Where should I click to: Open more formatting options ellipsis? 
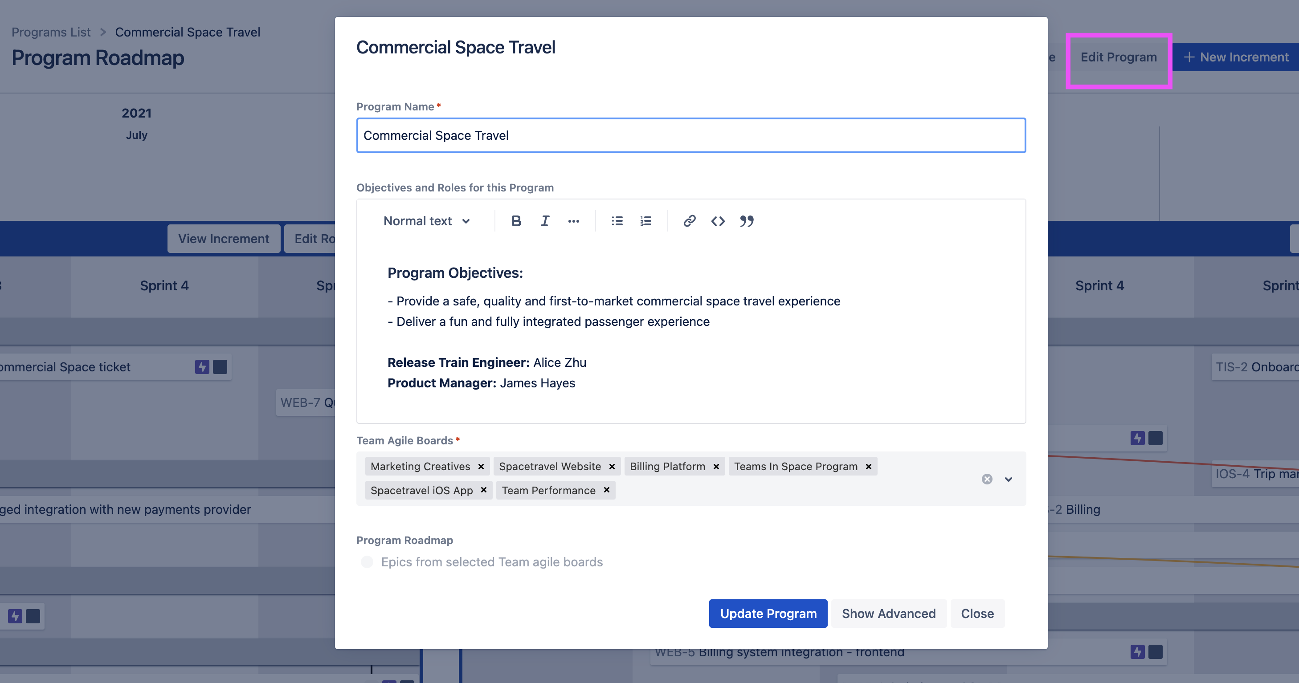pyautogui.click(x=573, y=221)
